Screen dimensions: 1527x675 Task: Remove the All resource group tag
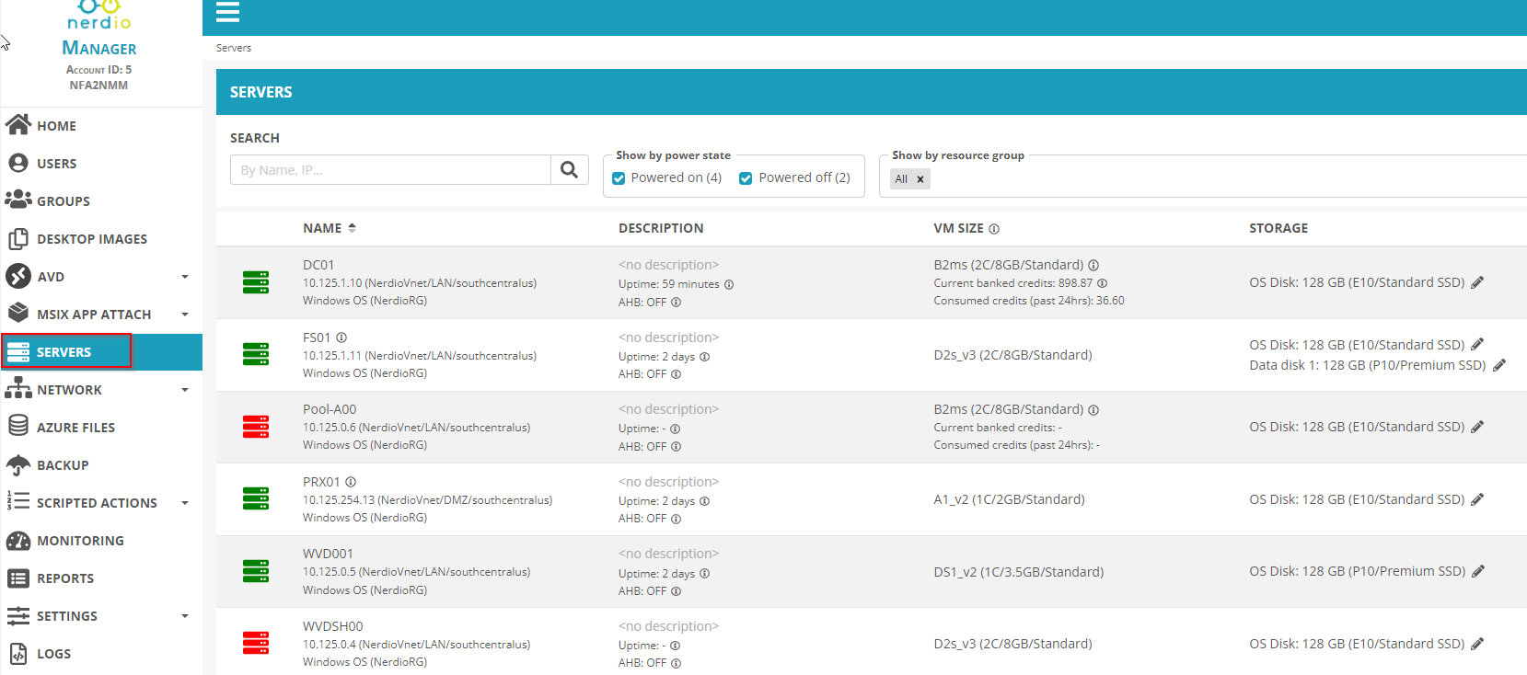coord(920,179)
